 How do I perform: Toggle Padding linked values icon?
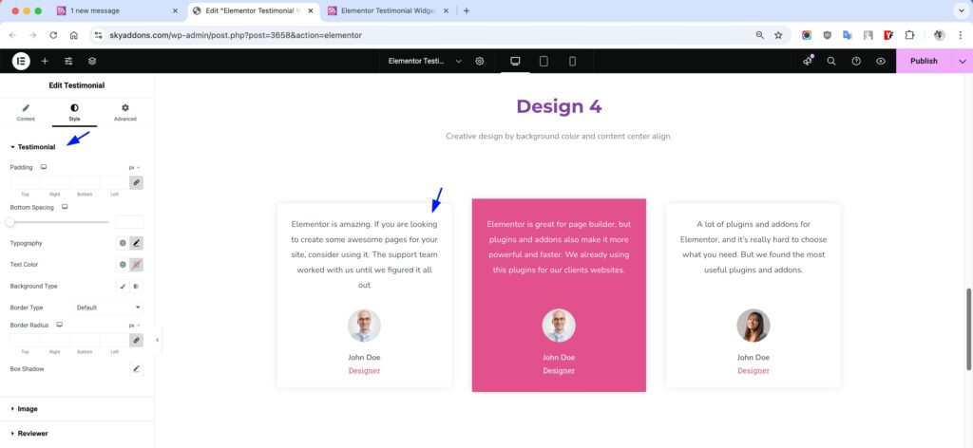(x=137, y=183)
